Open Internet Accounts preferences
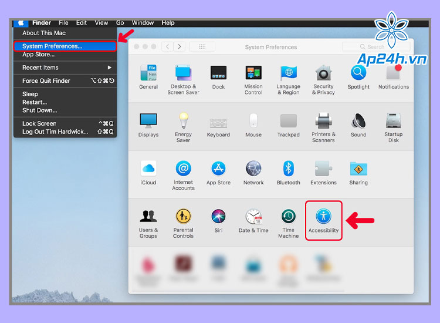Image resolution: width=440 pixels, height=323 pixels. [x=183, y=175]
